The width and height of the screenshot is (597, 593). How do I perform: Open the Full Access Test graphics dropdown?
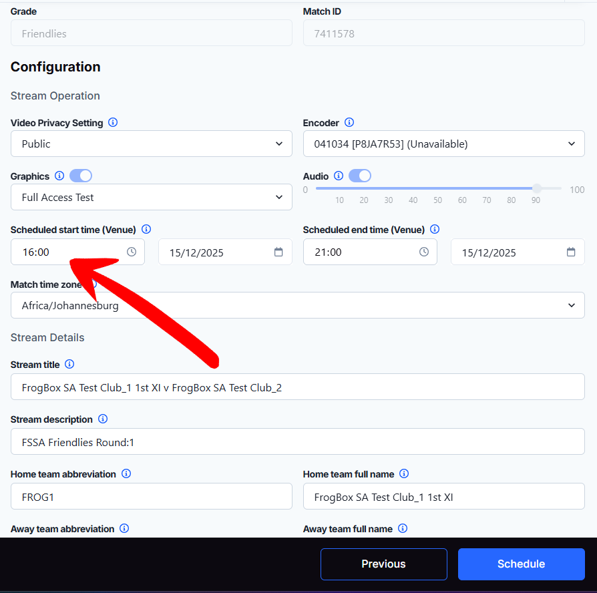151,197
